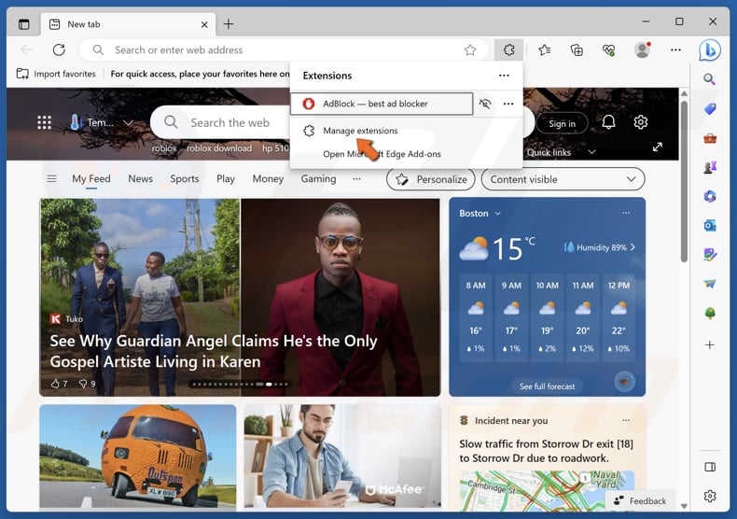This screenshot has height=519, width=737.
Task: Switch to the Gaming tab
Action: coord(318,179)
